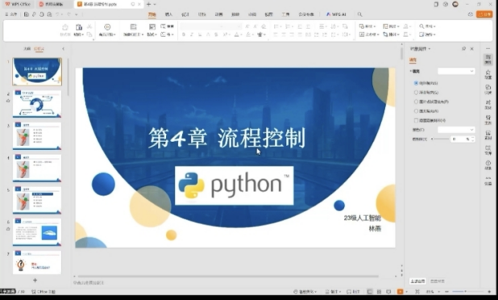Select the second fill radio option
Screen dimensions: 498x300
point(416,93)
